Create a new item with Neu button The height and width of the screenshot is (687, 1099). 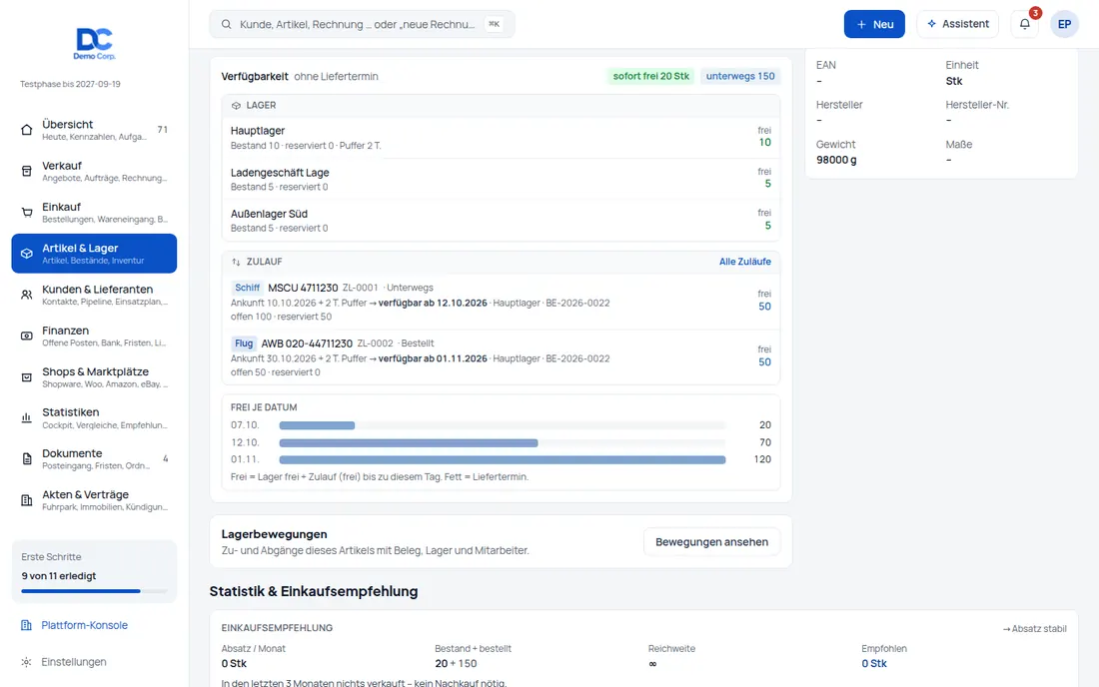874,24
